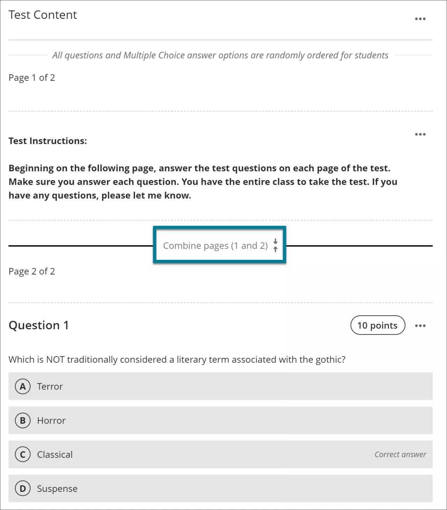Click the circled letter B icon

[x=23, y=420]
